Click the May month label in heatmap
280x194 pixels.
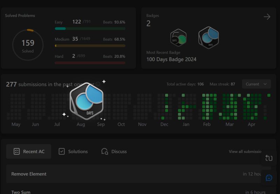pos(16,124)
